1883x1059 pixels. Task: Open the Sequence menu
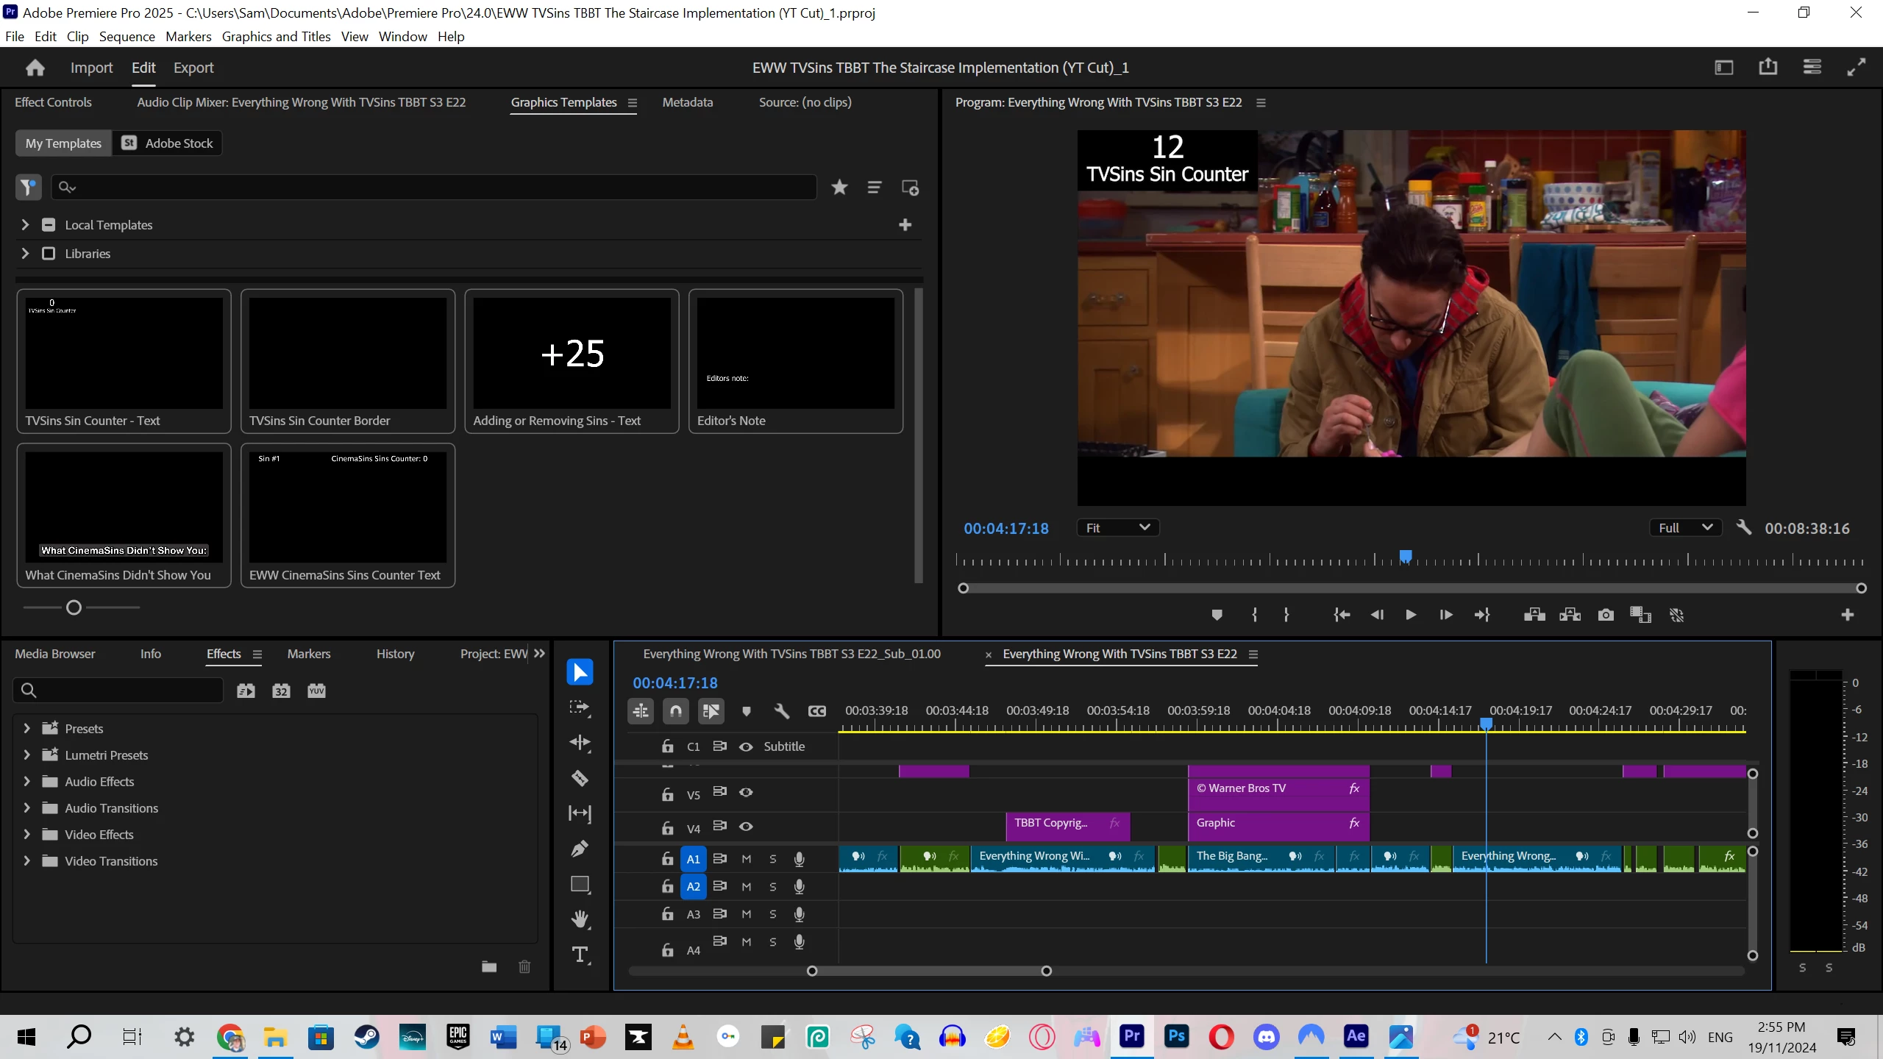(127, 37)
